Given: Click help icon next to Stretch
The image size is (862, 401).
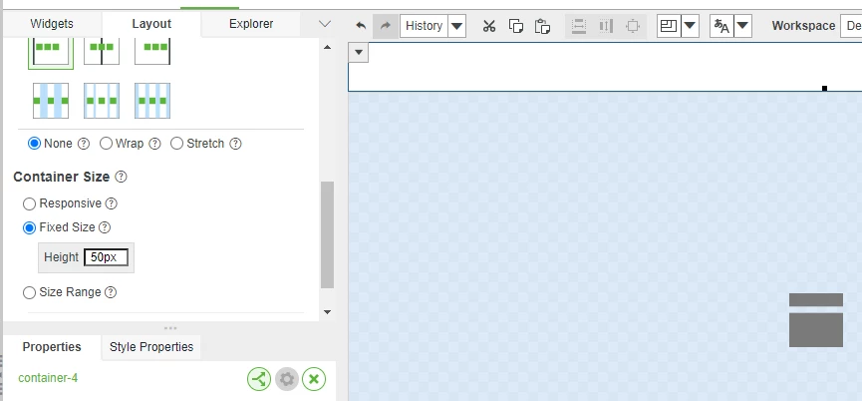Looking at the screenshot, I should pos(235,144).
